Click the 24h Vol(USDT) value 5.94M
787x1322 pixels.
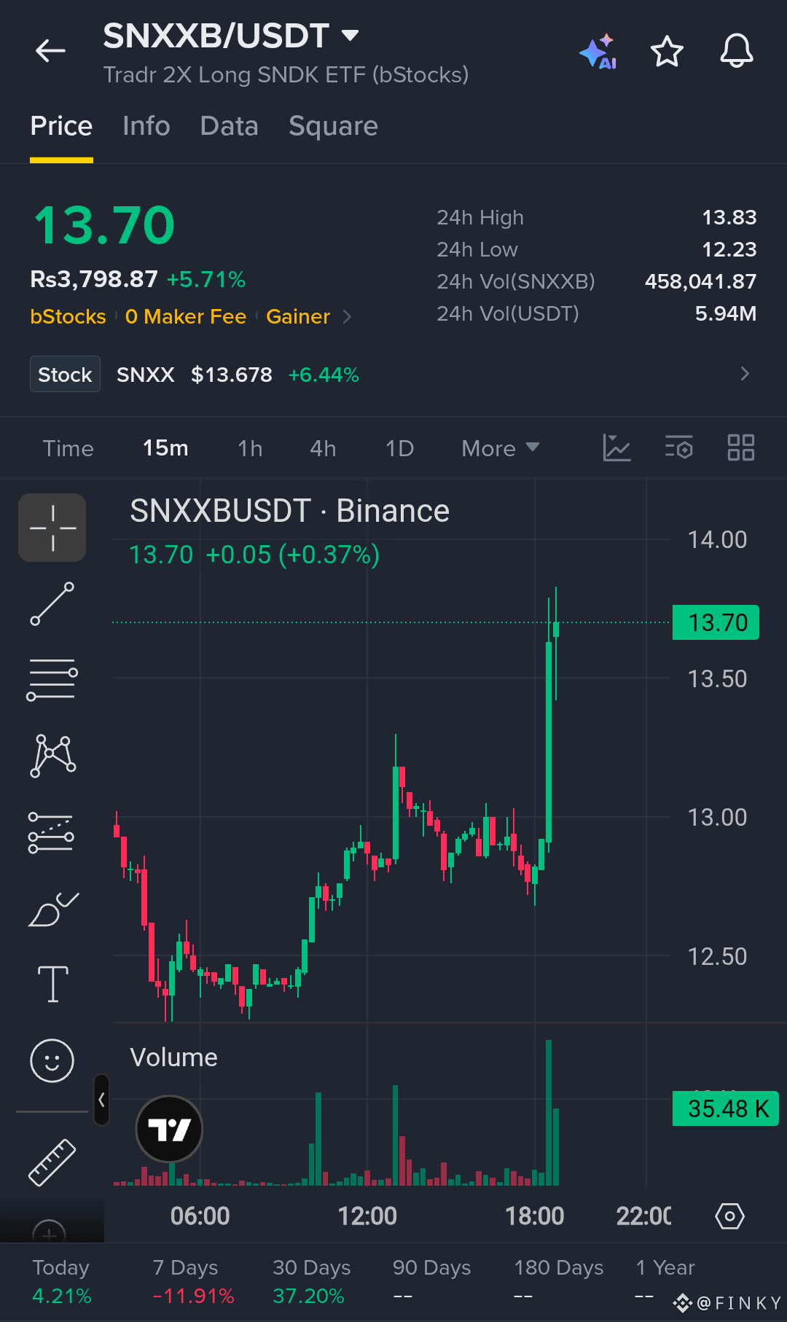click(x=725, y=313)
